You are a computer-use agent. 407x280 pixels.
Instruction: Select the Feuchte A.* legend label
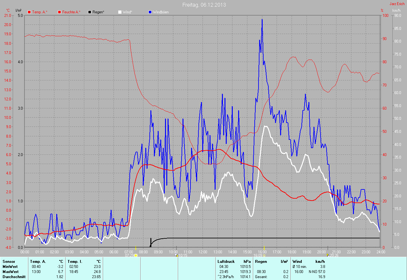(71, 12)
